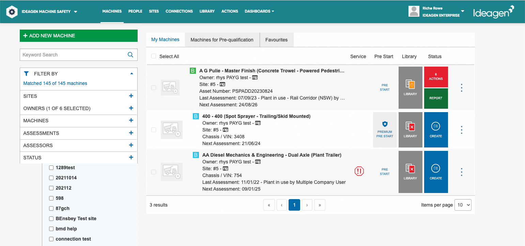Click the search magnifier icon
This screenshot has width=525, height=246.
(130, 55)
